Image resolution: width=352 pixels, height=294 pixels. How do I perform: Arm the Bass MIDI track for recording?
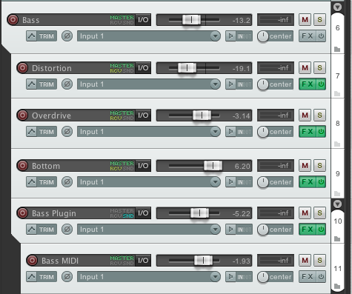point(32,261)
